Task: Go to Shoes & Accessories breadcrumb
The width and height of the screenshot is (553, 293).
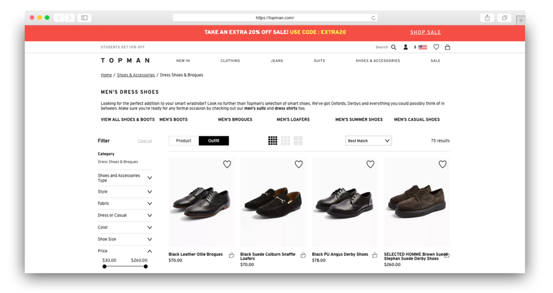Action: [136, 75]
